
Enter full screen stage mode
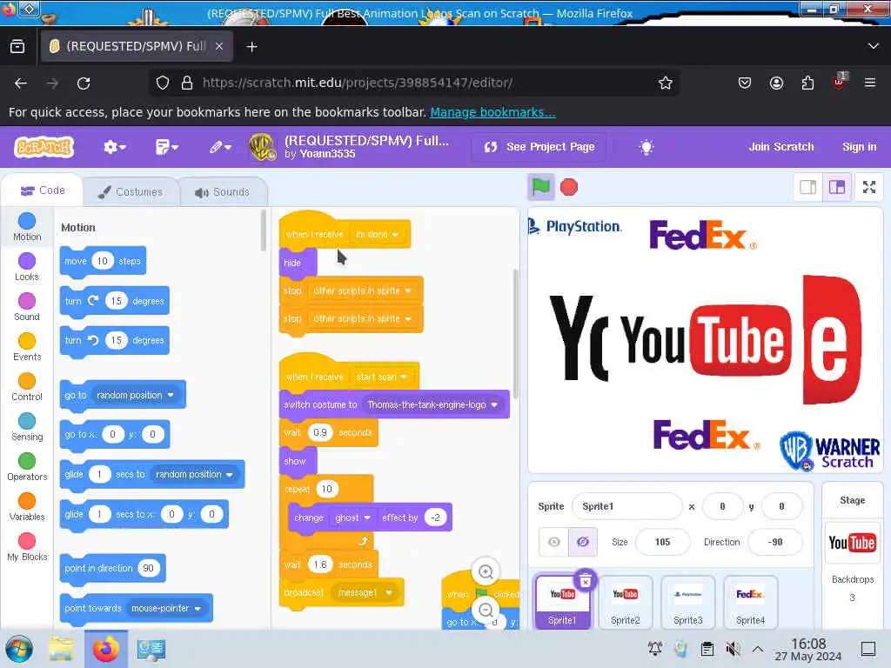pos(869,187)
